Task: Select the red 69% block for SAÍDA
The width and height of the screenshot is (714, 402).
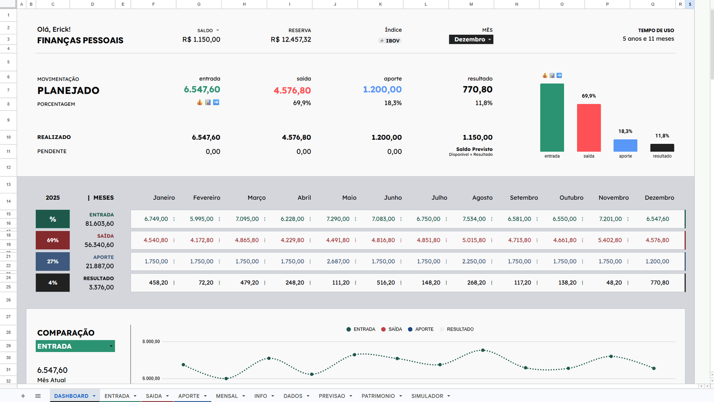Action: click(x=53, y=240)
